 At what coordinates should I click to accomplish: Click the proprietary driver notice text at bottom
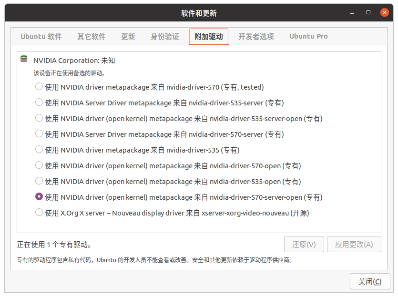tap(155, 260)
